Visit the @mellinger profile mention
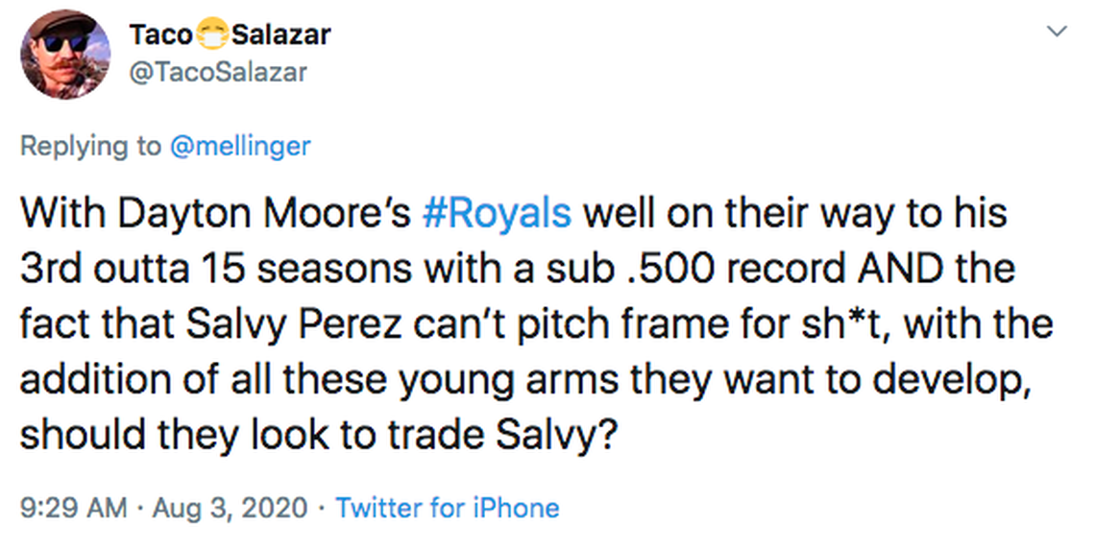 coord(241,146)
